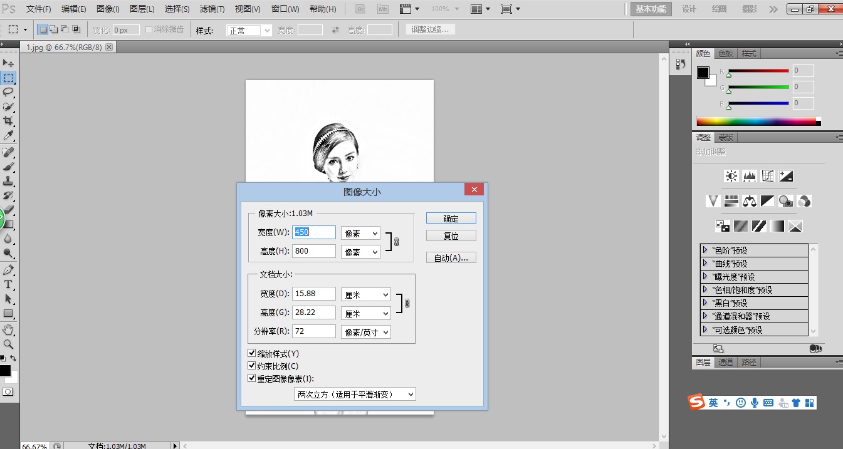Select the Lasso tool in toolbox

point(9,92)
